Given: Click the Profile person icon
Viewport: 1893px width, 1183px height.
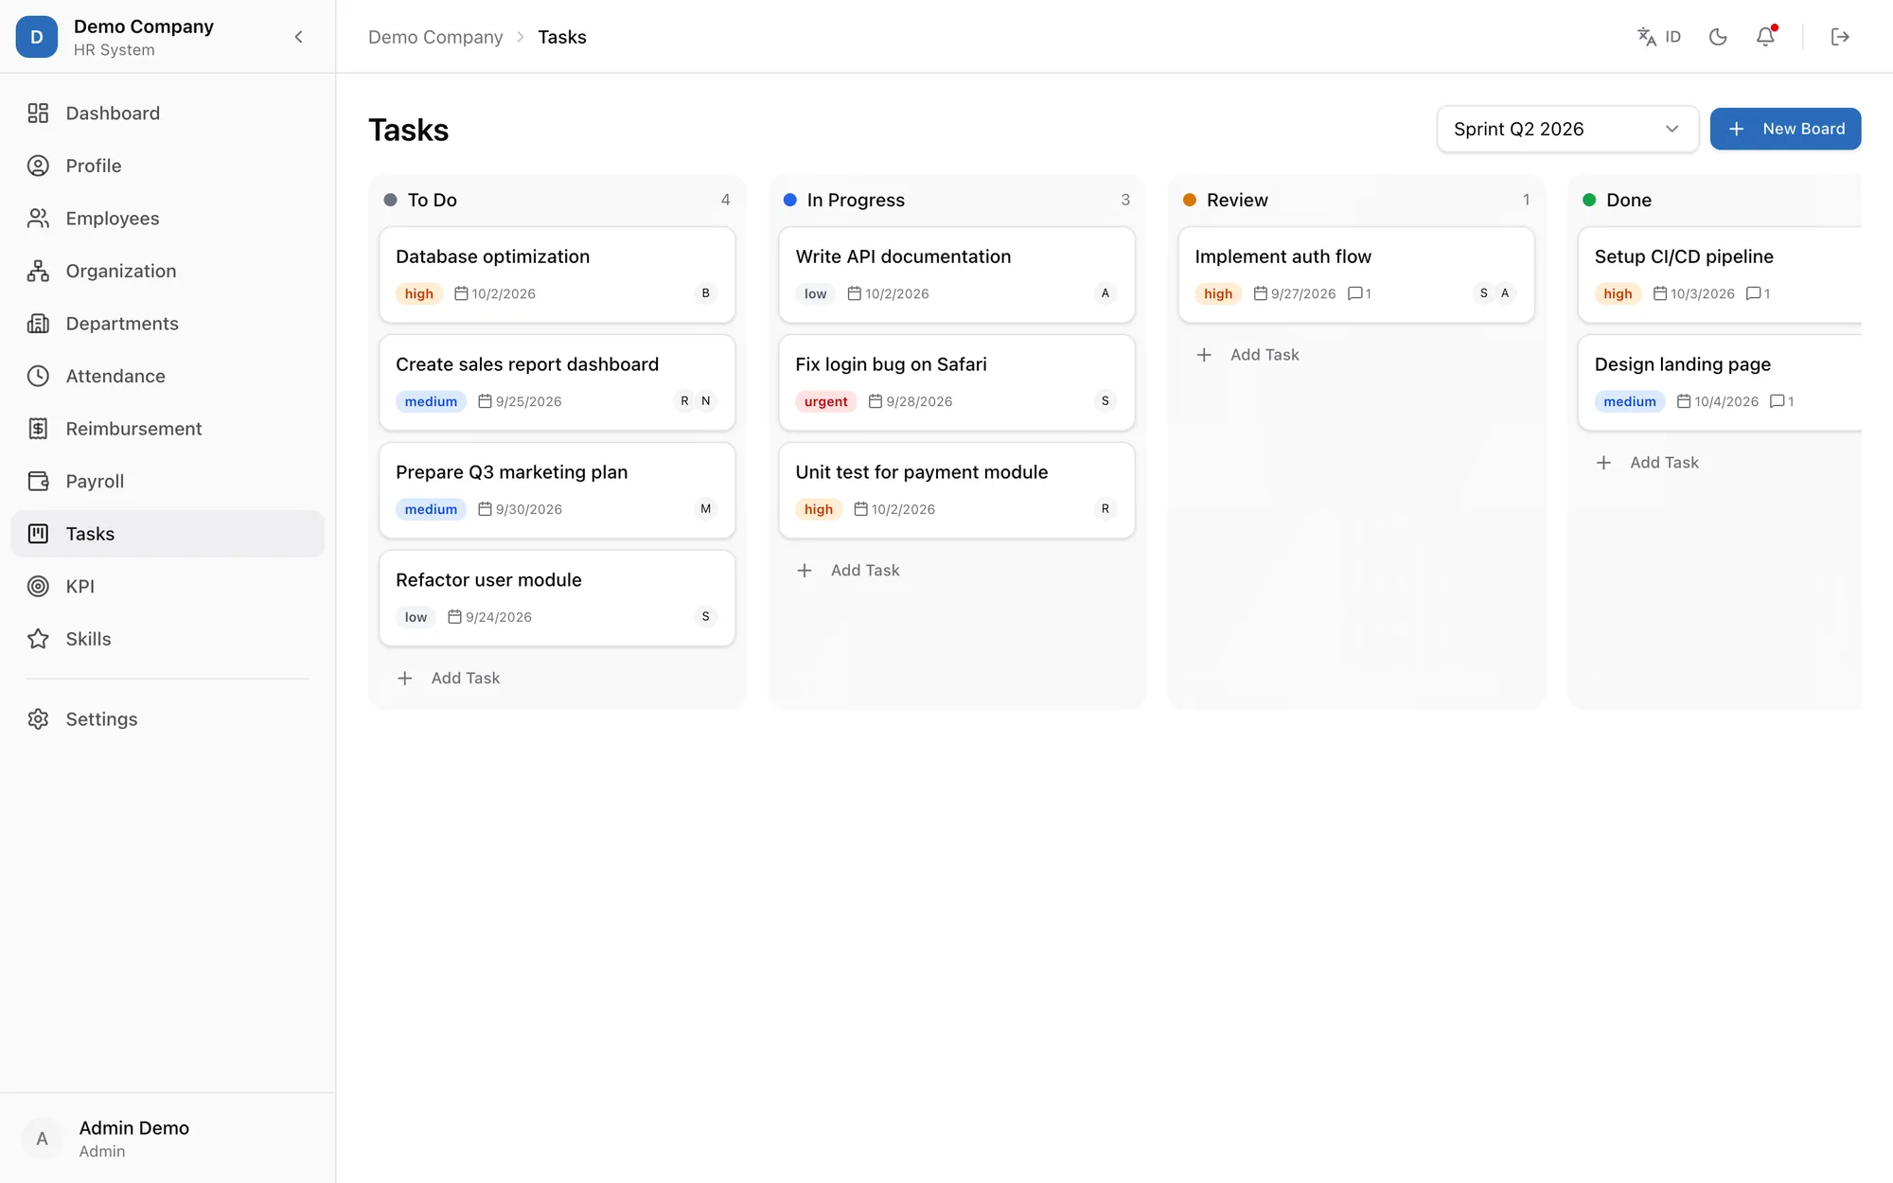Looking at the screenshot, I should click(38, 166).
